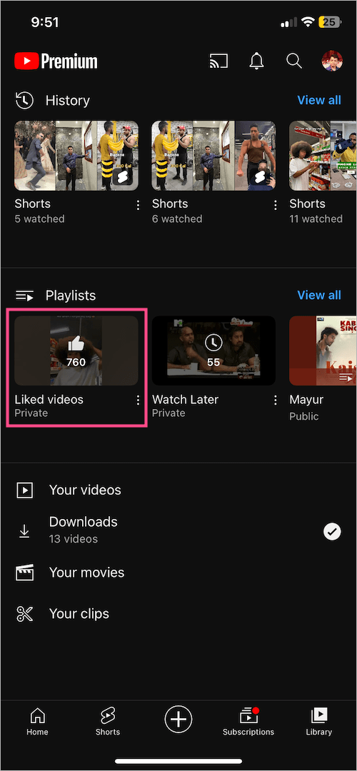The image size is (357, 771).
Task: Open the Watch Later playlist thumbnail
Action: point(213,351)
